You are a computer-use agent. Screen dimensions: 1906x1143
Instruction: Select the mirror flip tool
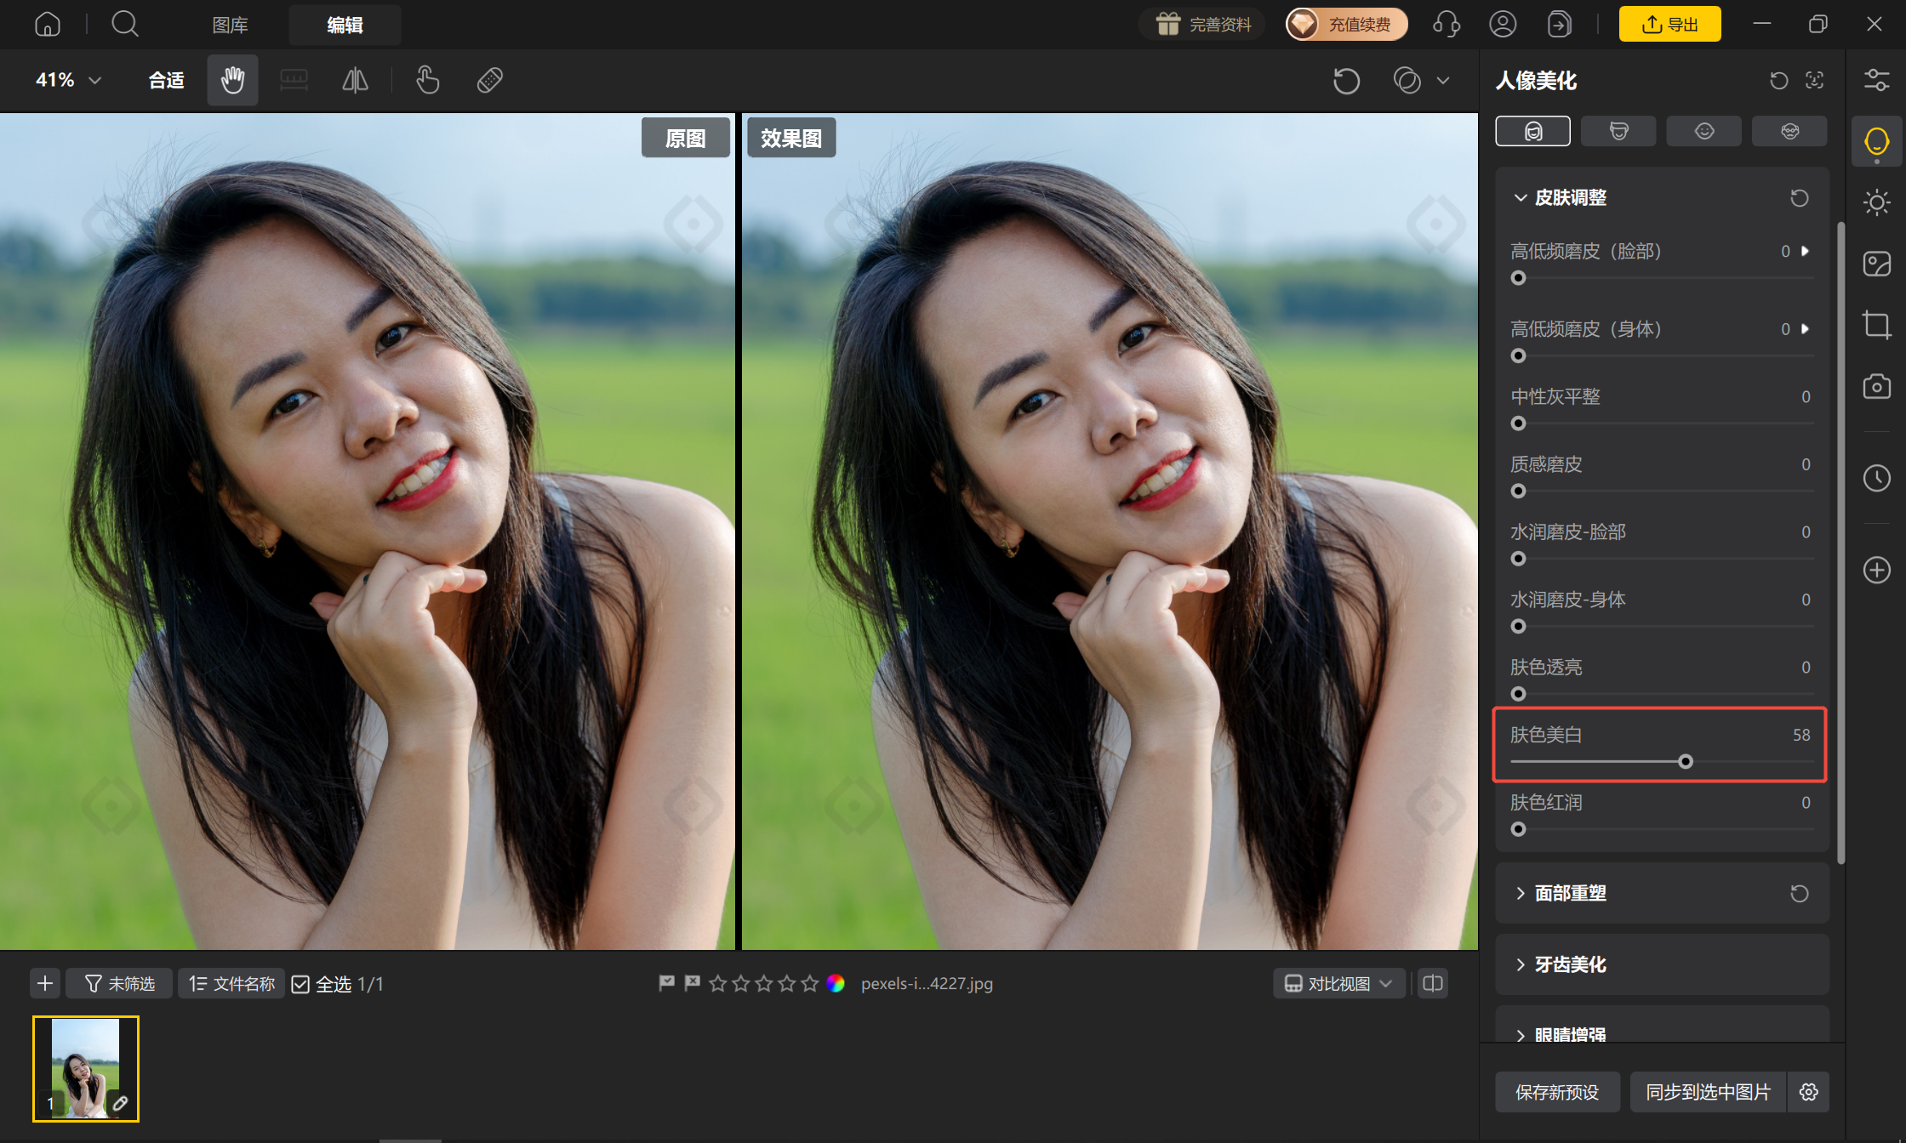click(355, 80)
